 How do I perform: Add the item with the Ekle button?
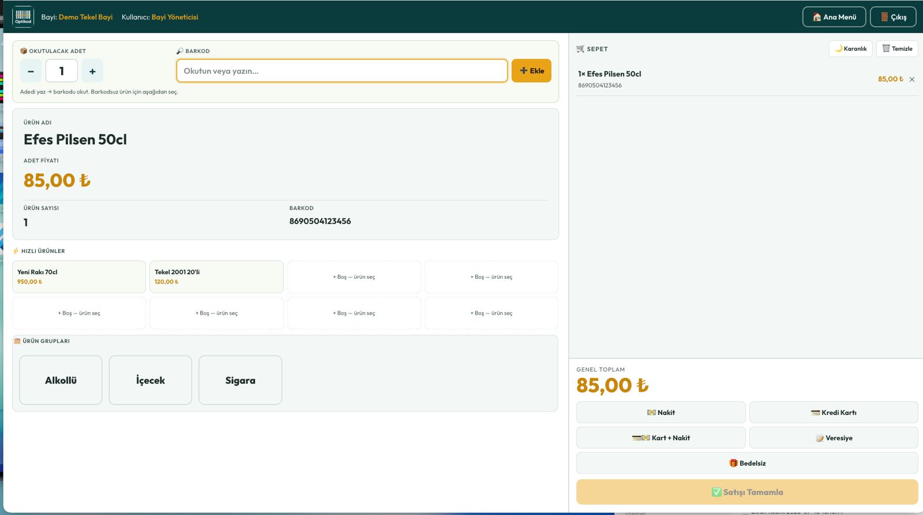pos(531,71)
